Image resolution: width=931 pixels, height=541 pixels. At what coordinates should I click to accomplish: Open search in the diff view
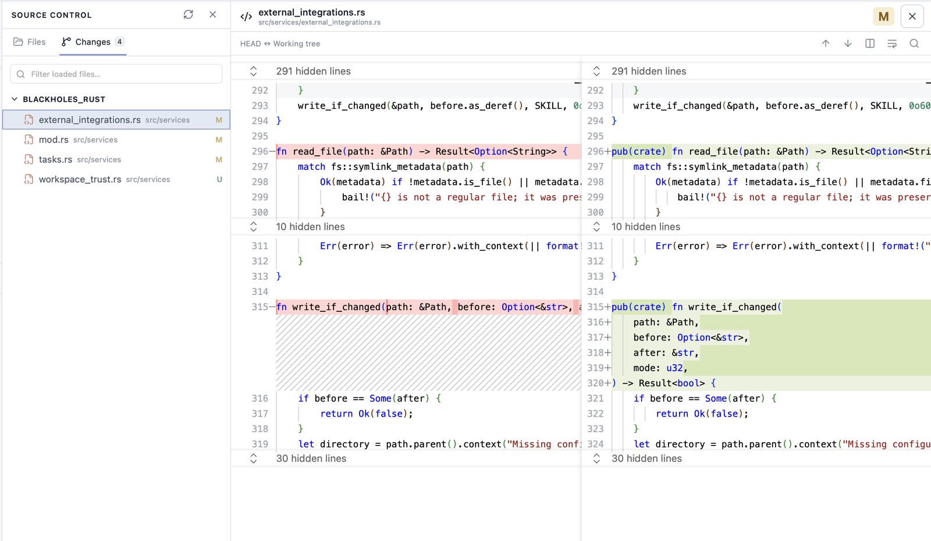914,44
